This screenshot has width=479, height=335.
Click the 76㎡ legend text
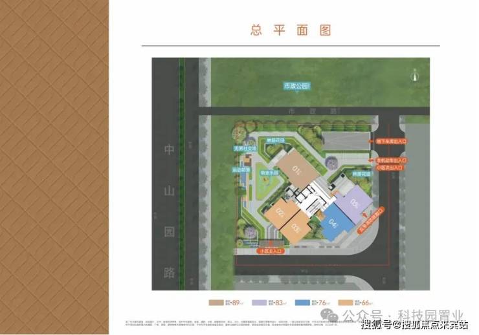321,303
